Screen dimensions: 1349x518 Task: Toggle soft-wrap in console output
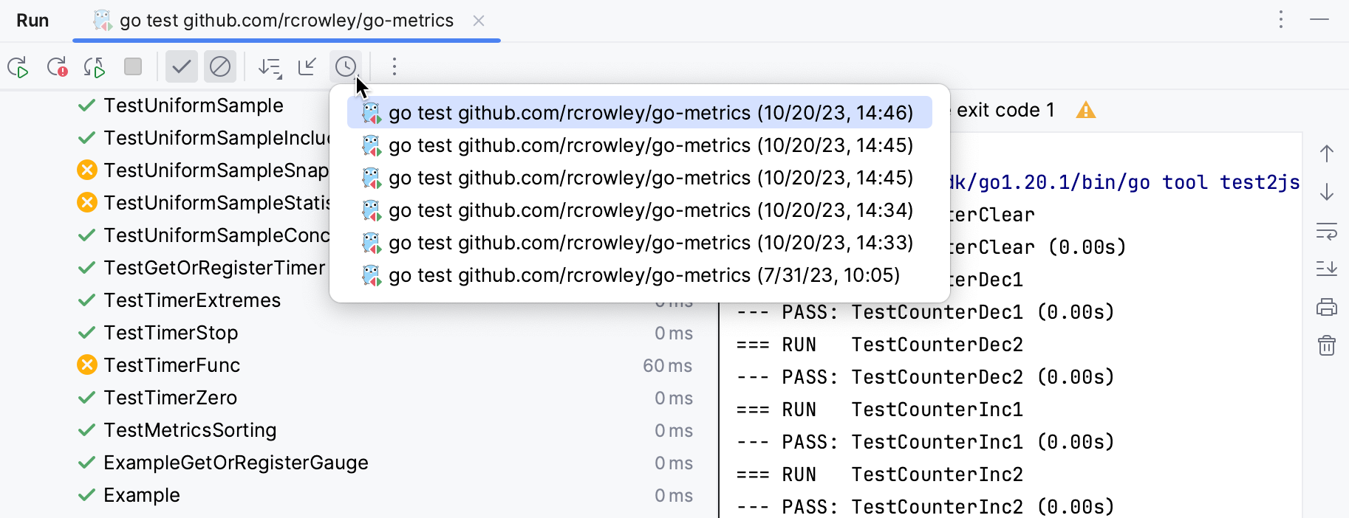coord(1327,232)
